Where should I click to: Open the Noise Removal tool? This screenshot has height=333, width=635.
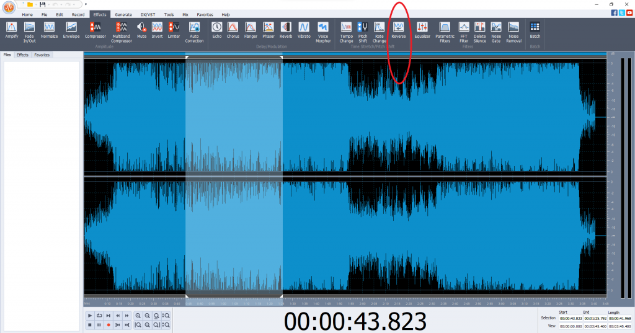513,32
